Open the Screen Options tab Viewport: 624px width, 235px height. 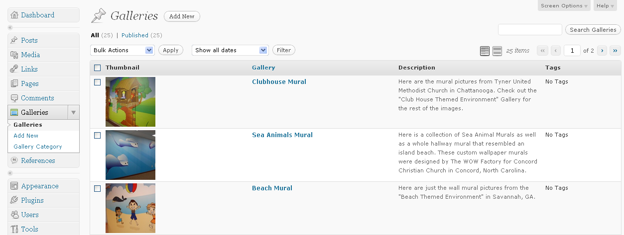(564, 6)
